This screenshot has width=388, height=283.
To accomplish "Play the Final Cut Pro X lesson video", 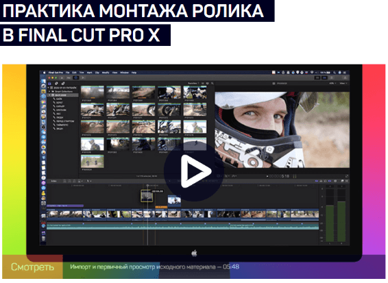I will point(194,172).
